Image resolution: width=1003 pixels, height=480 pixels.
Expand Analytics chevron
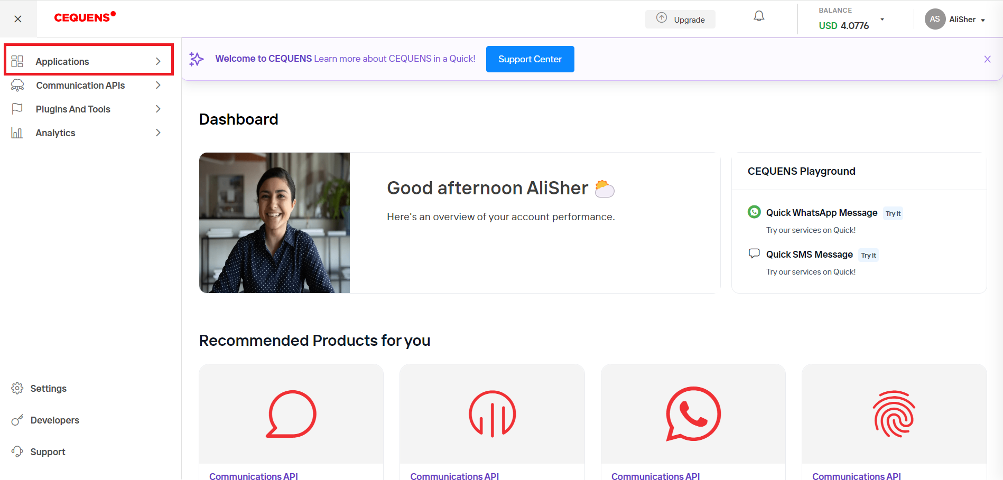[158, 133]
